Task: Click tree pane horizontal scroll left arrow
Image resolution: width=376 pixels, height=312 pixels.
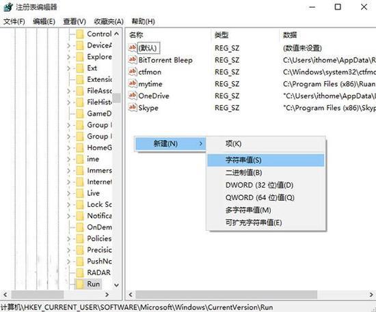Action: [5, 294]
